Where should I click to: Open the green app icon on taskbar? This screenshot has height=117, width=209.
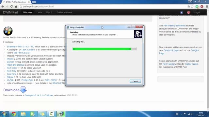click(33, 114)
